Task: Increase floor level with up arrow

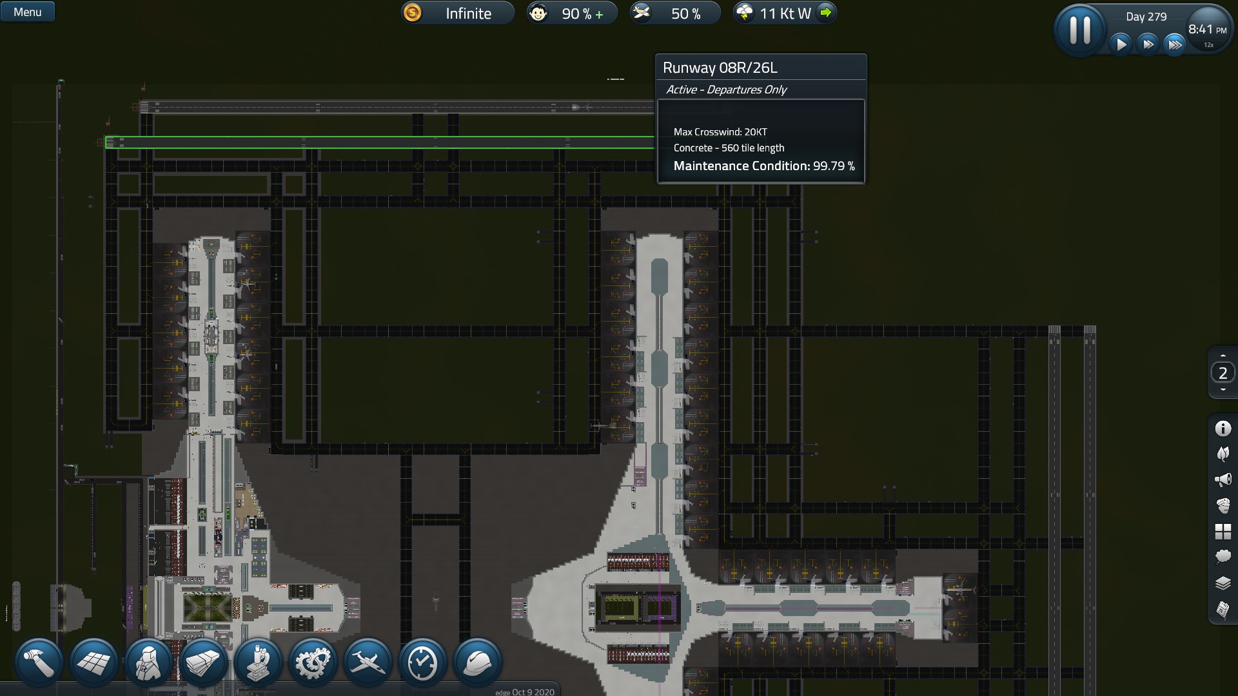Action: coord(1223,356)
